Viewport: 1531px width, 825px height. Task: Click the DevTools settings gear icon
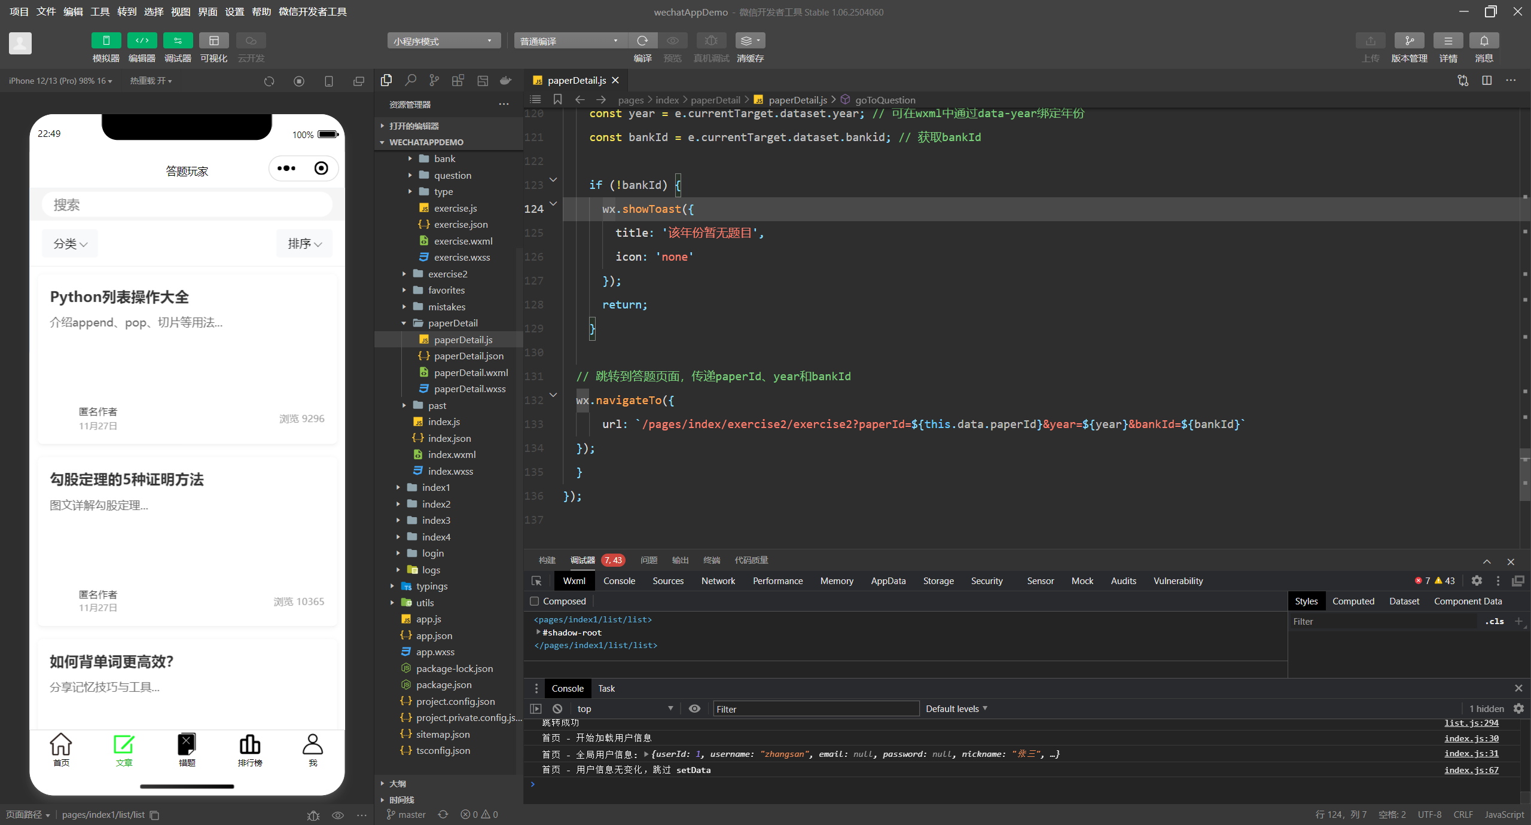coord(1477,580)
